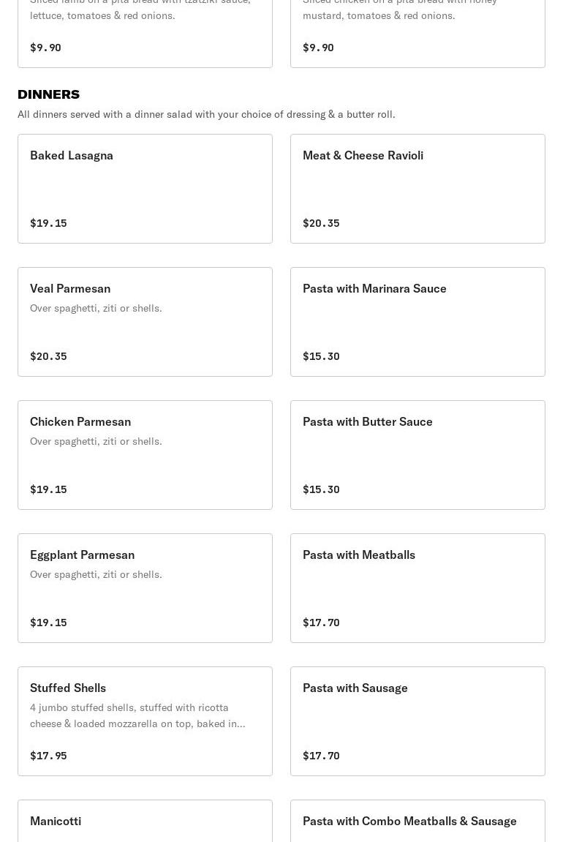Click the DINNERS section heading
This screenshot has height=842, width=563.
(x=48, y=94)
